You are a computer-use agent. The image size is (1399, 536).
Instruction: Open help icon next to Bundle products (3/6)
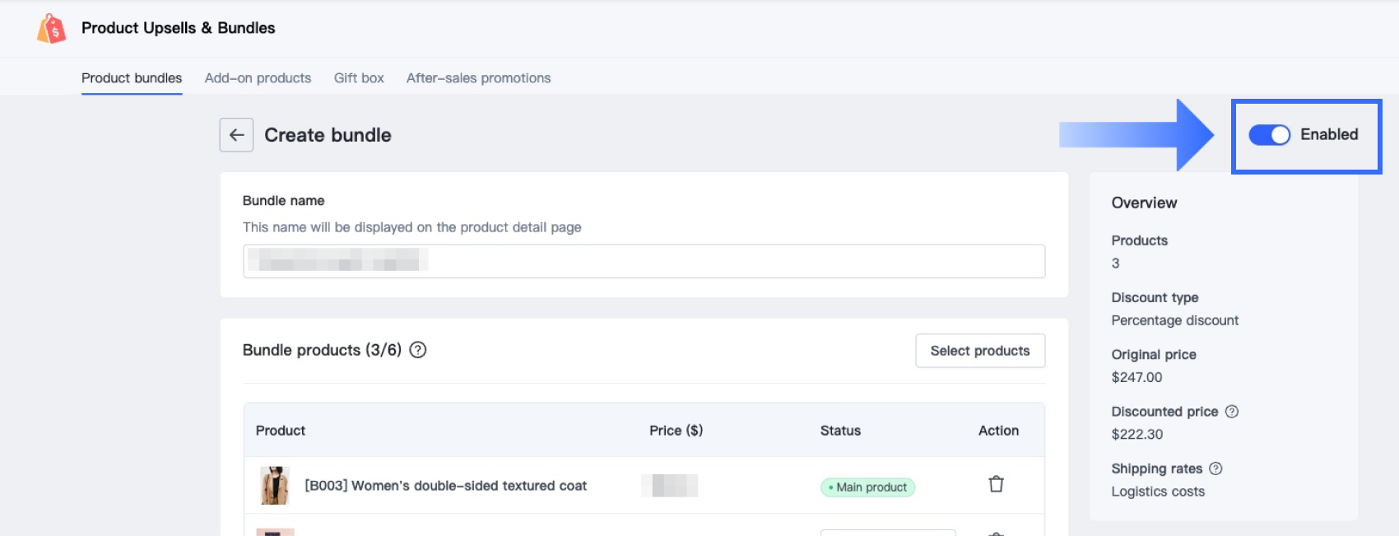coord(418,350)
